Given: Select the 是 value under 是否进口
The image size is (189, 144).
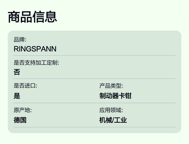Looking at the screenshot, I should pyautogui.click(x=17, y=96).
